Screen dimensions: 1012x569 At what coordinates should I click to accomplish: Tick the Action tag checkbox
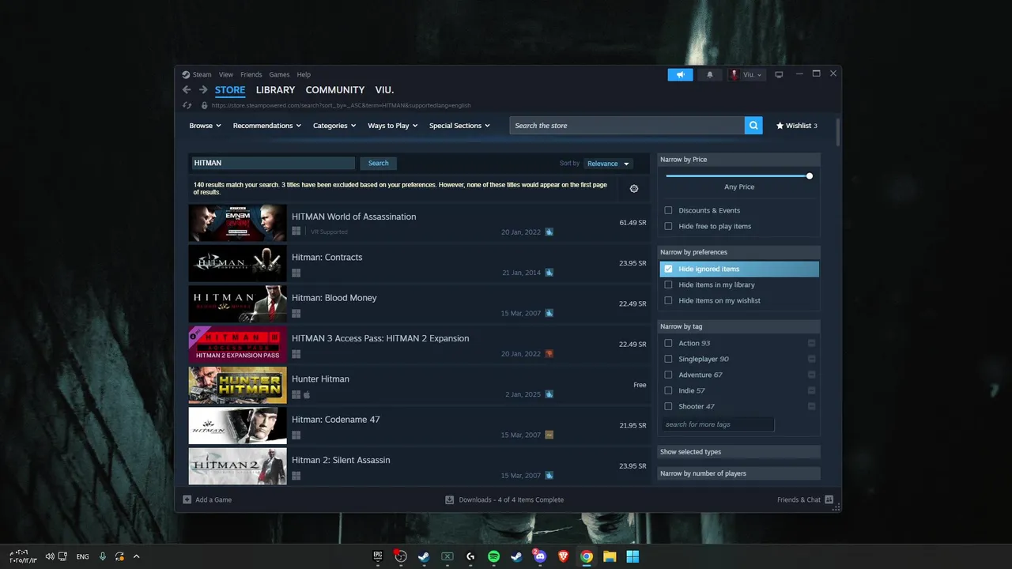click(668, 343)
